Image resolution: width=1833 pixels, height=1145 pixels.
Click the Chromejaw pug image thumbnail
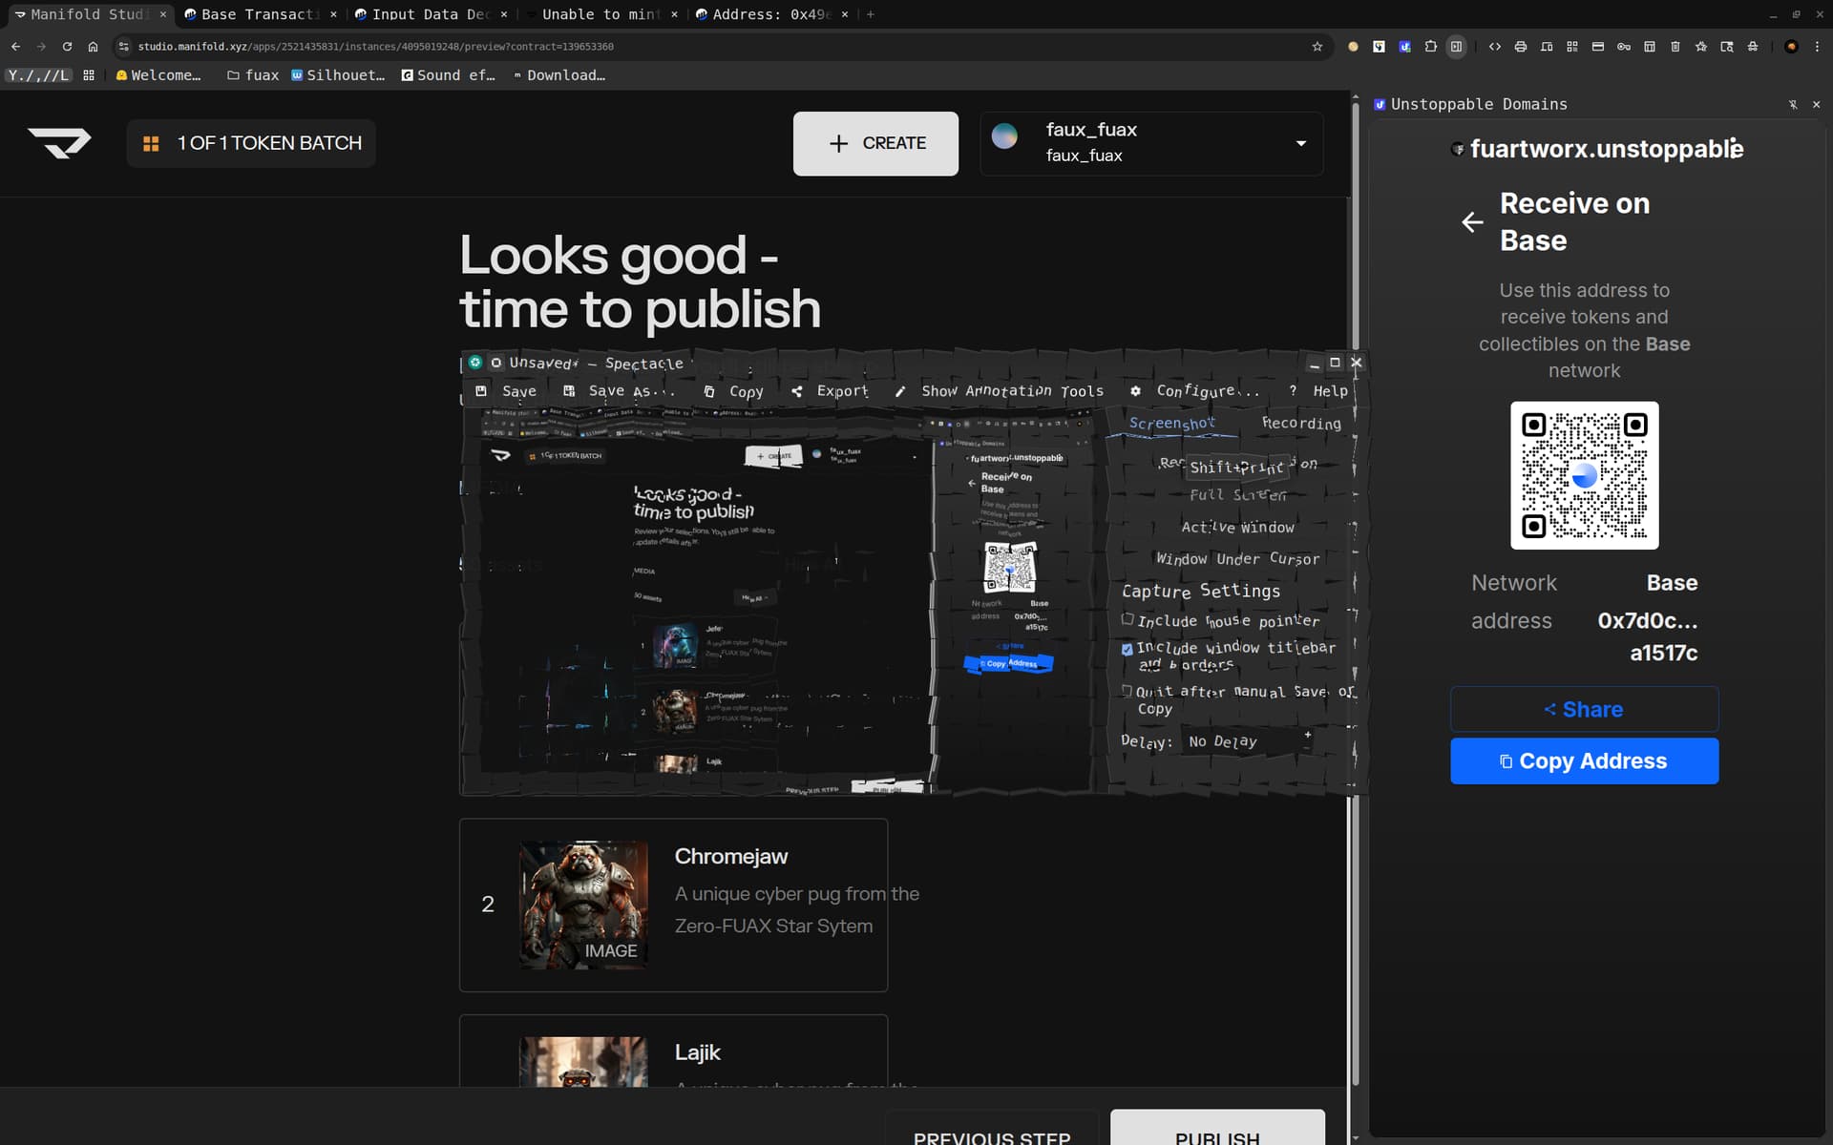coord(583,904)
